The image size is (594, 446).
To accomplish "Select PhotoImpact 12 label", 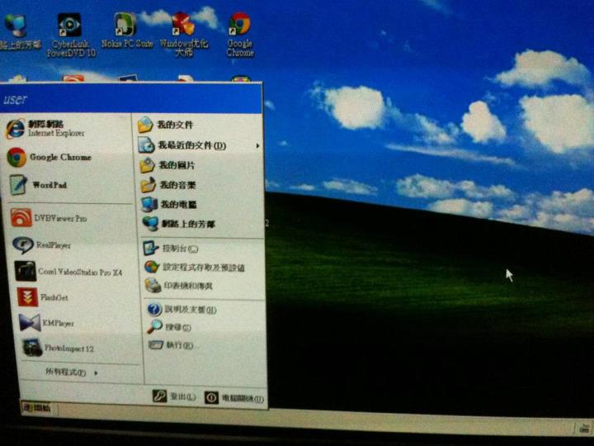I will (x=69, y=349).
